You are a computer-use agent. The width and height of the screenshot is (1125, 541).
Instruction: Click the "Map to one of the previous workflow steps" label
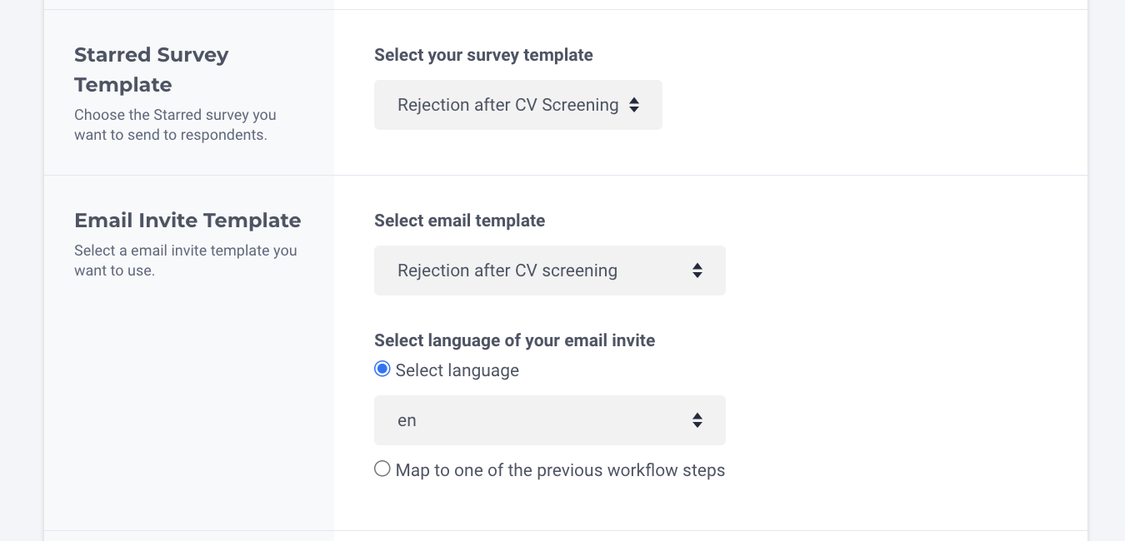pos(560,470)
